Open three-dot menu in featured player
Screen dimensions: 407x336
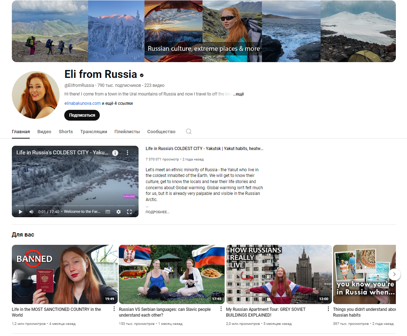127,153
